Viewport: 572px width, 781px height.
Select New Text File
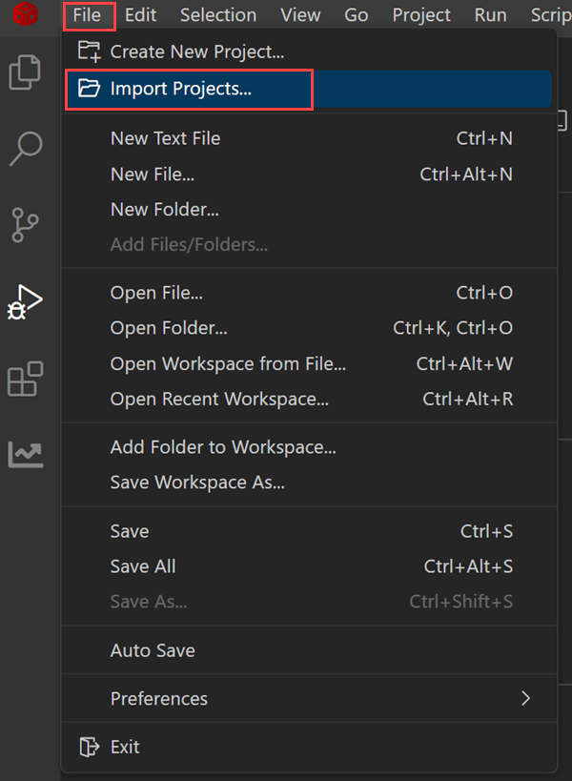(x=309, y=138)
